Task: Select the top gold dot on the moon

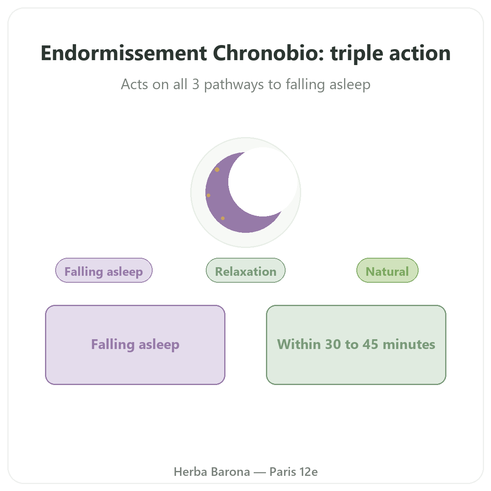Action: (217, 169)
